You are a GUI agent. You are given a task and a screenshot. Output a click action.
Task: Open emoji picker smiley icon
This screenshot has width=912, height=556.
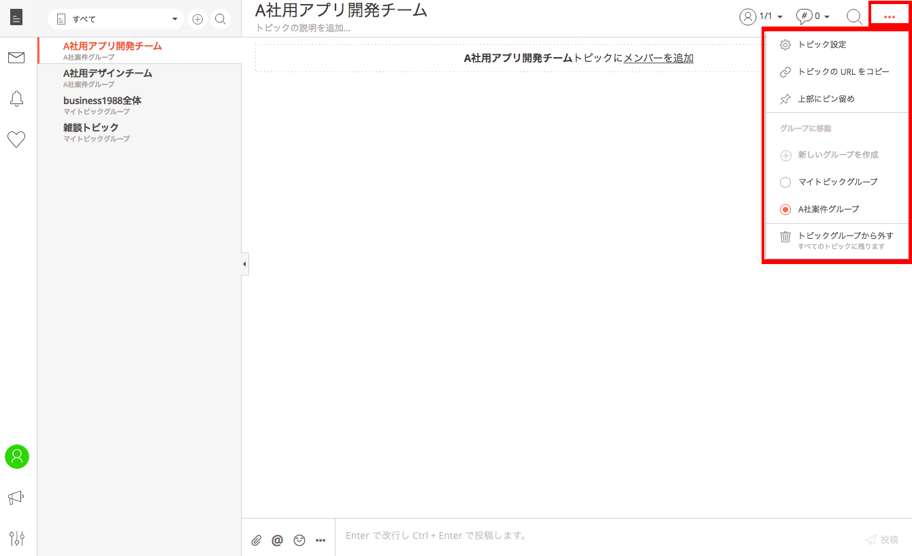tap(299, 540)
